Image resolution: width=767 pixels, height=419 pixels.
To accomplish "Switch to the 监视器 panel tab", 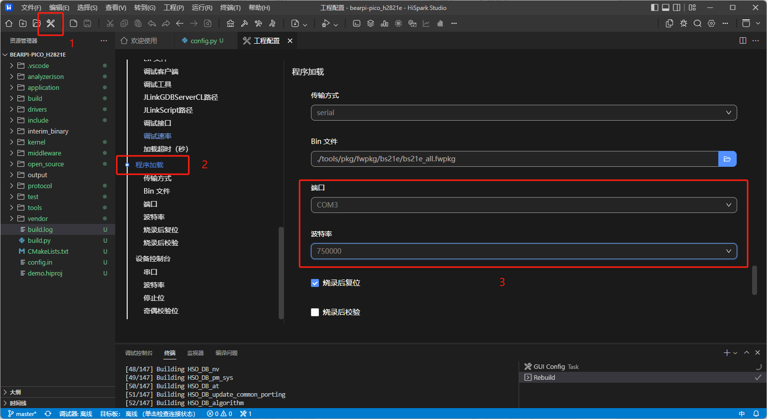I will [x=195, y=353].
